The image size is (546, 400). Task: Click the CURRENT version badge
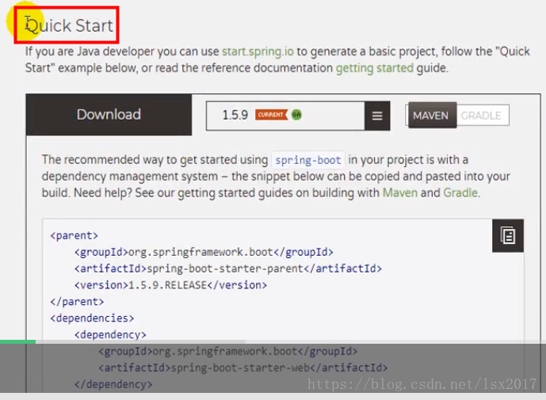click(x=271, y=115)
